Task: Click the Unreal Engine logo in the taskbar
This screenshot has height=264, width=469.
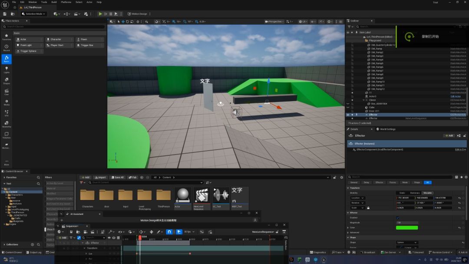Action: click(x=324, y=260)
